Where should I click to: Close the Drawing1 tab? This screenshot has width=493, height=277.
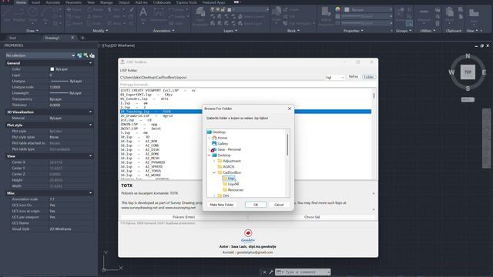click(72, 38)
